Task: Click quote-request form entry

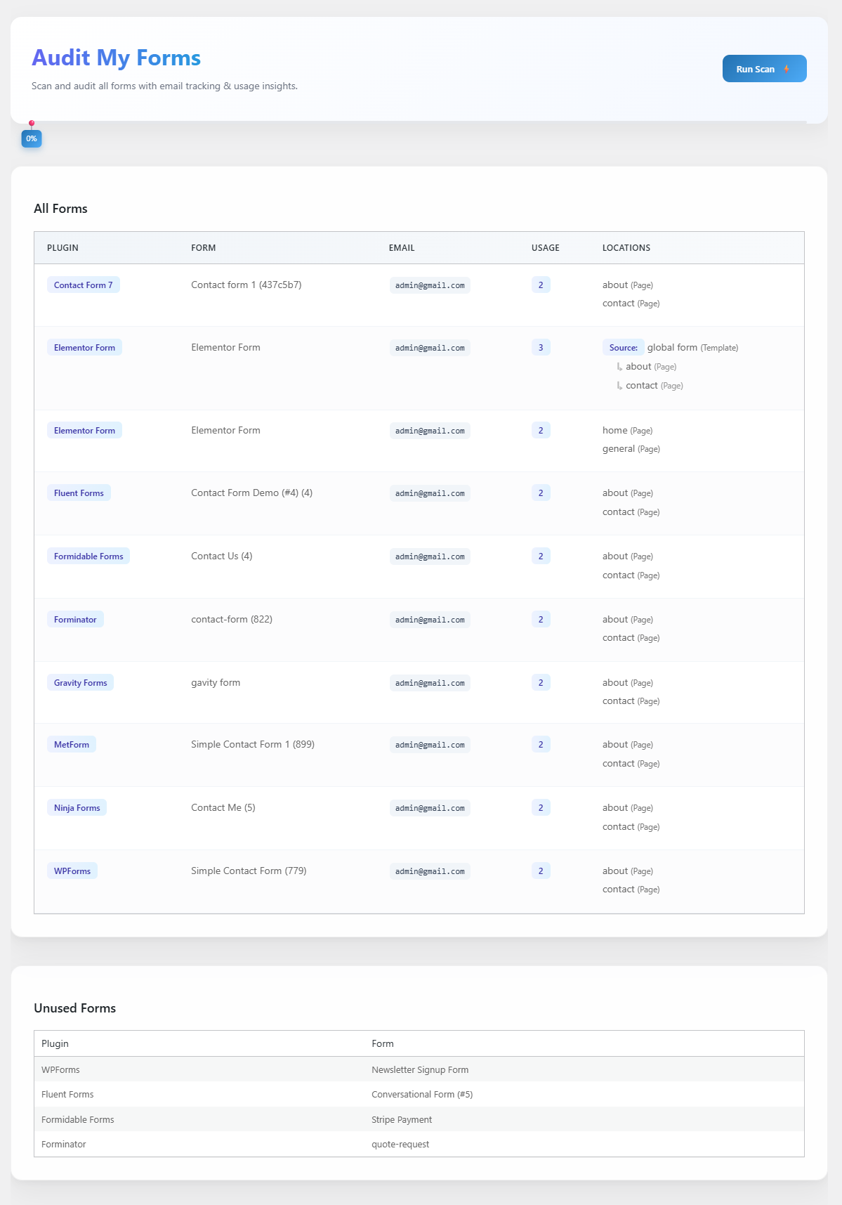Action: (x=400, y=1144)
